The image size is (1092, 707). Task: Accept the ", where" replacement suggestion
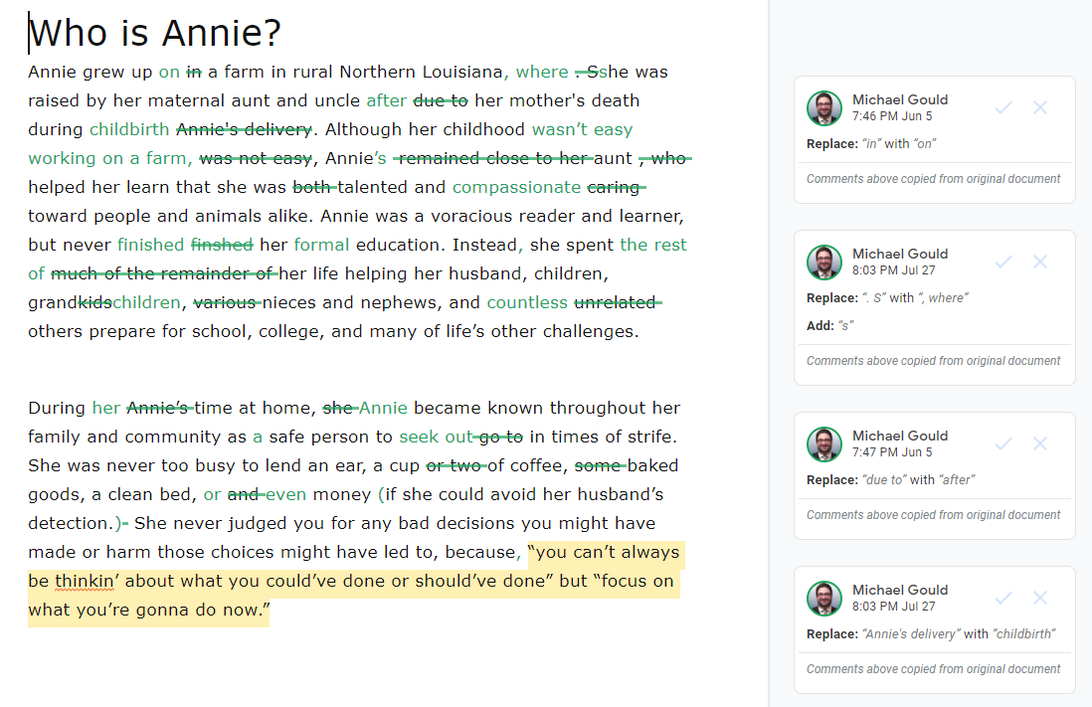tap(1003, 262)
